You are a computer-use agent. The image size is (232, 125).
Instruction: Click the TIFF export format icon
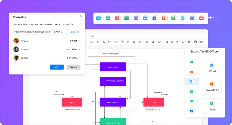(x=99, y=18)
